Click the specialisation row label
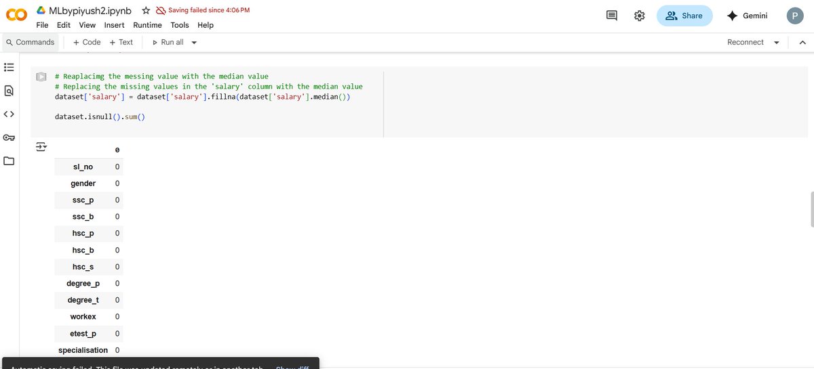This screenshot has width=814, height=369. coord(83,350)
